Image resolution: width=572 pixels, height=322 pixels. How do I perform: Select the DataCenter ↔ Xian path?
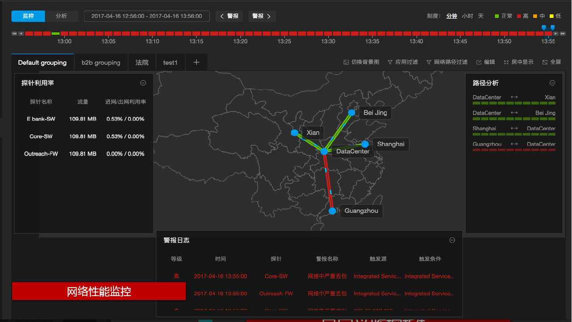pos(514,100)
